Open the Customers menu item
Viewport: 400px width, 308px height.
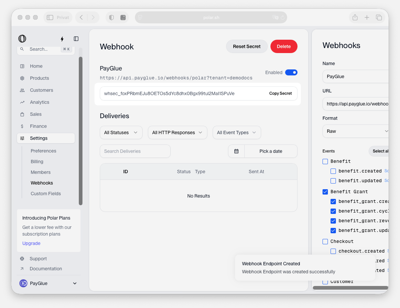click(46, 90)
